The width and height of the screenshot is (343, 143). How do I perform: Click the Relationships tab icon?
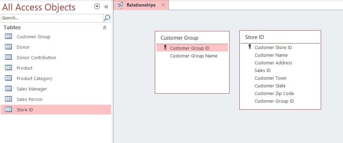pyautogui.click(x=120, y=5)
